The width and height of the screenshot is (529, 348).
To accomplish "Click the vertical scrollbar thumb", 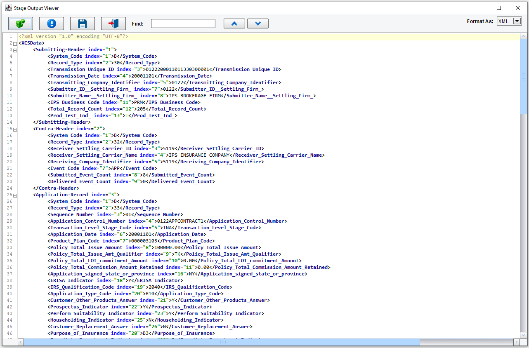I will coord(524,76).
